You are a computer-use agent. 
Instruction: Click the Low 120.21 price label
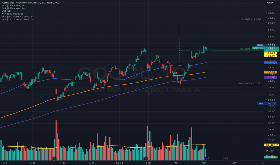coord(267,103)
